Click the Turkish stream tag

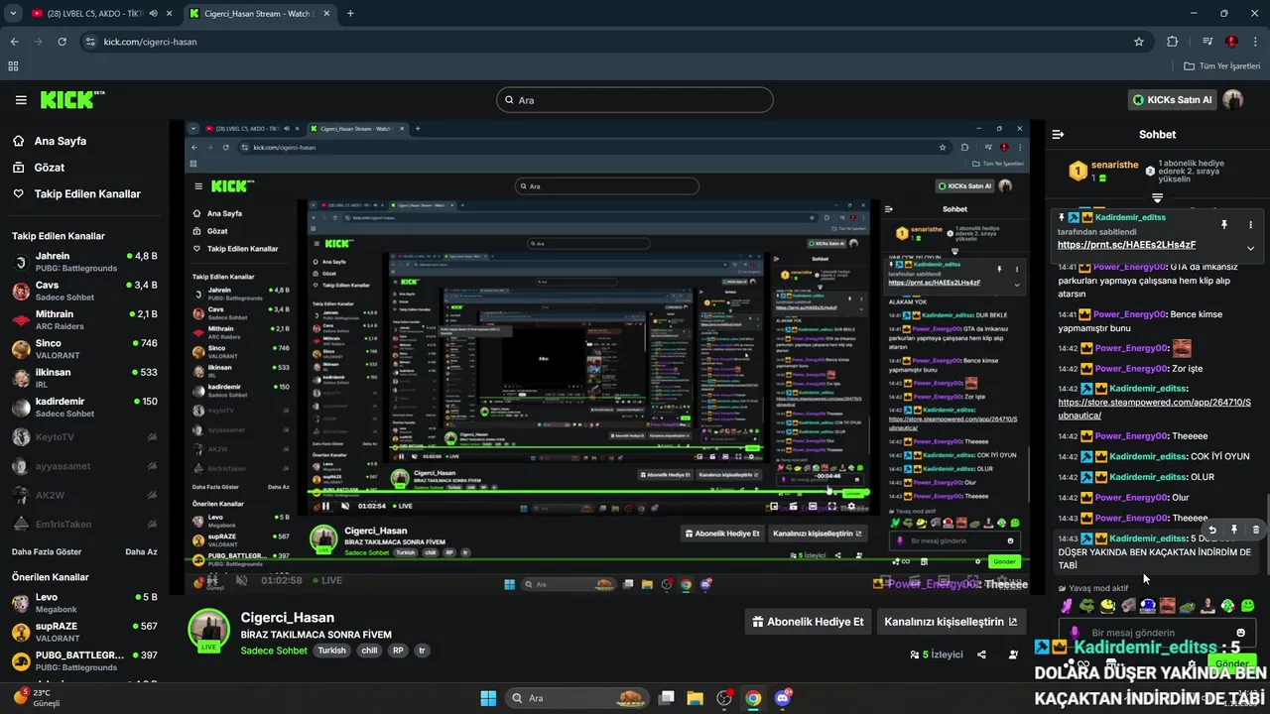pos(331,651)
